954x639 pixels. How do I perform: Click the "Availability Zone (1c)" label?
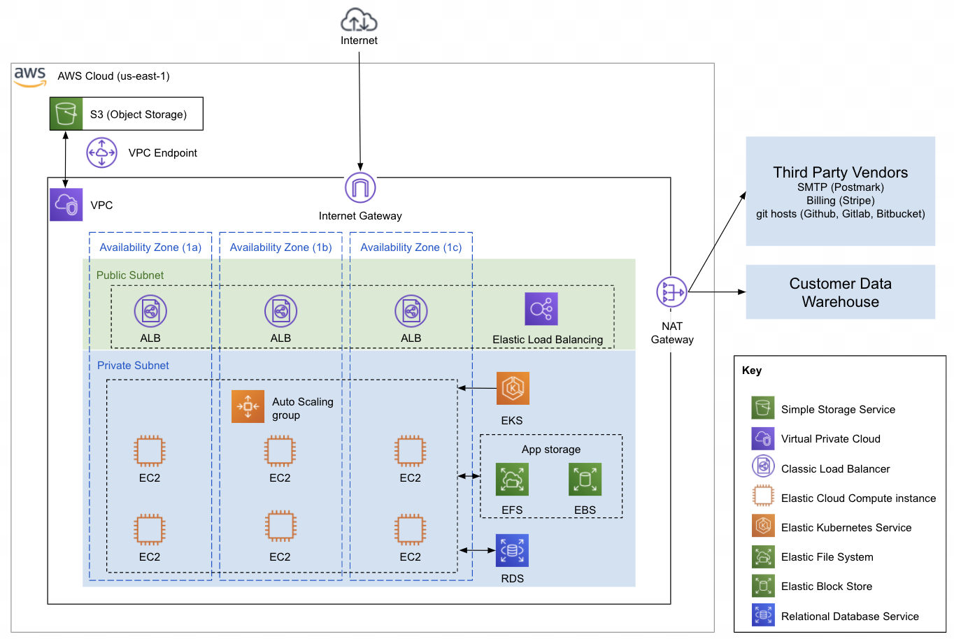411,247
